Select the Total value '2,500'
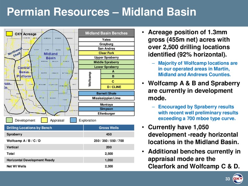Viewport: 248px width, 186px height. coord(109,153)
